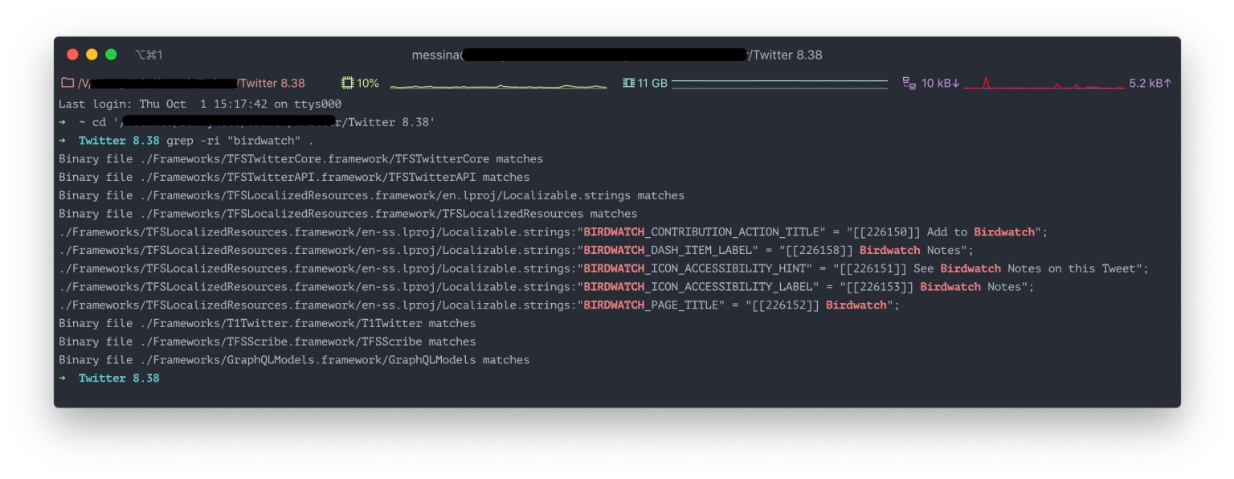Click the ⌥⌘1 window shortcut indicator
1234x479 pixels.
(x=149, y=55)
